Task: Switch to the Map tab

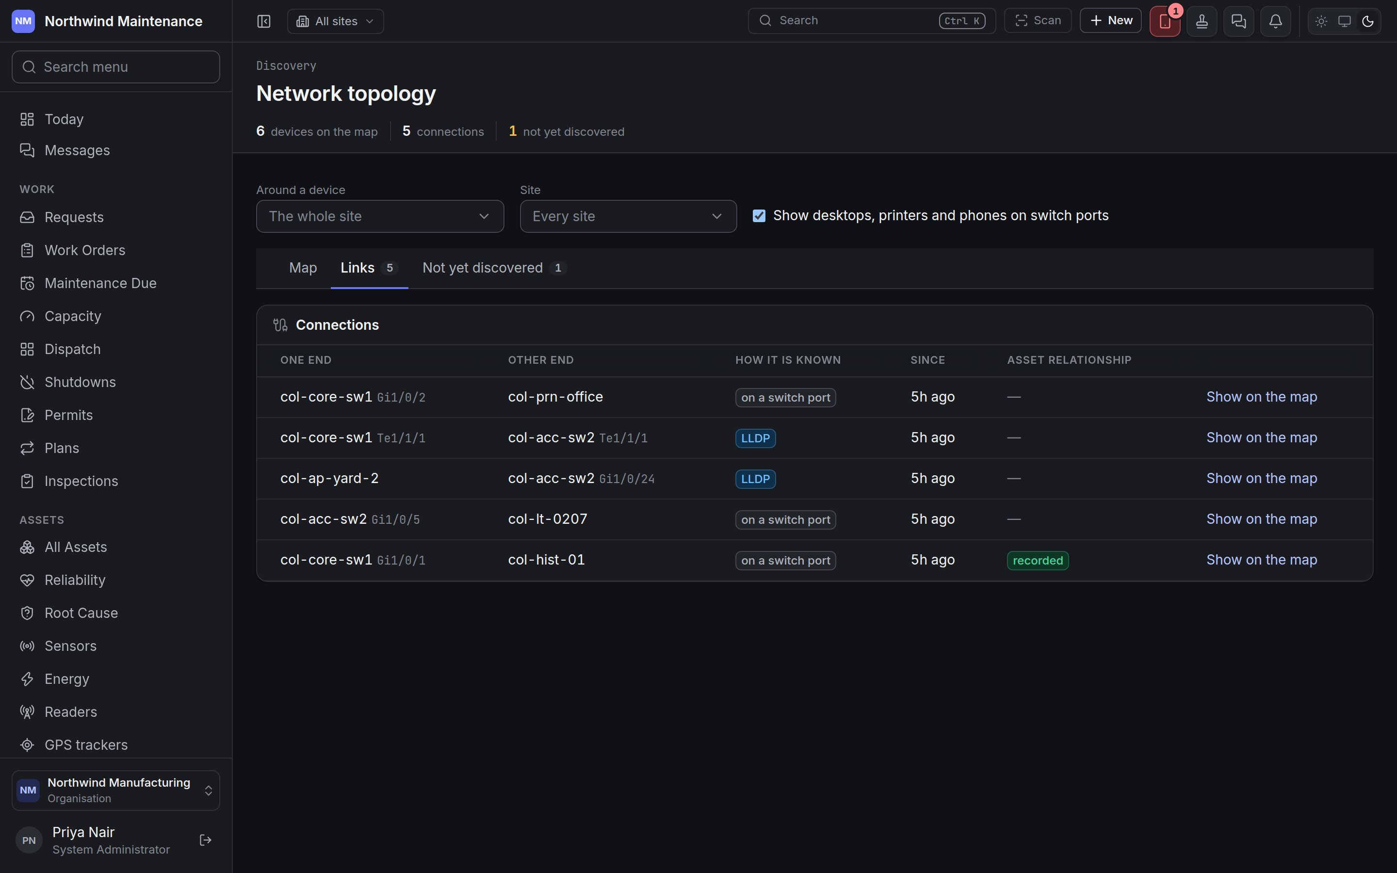Action: 303,268
